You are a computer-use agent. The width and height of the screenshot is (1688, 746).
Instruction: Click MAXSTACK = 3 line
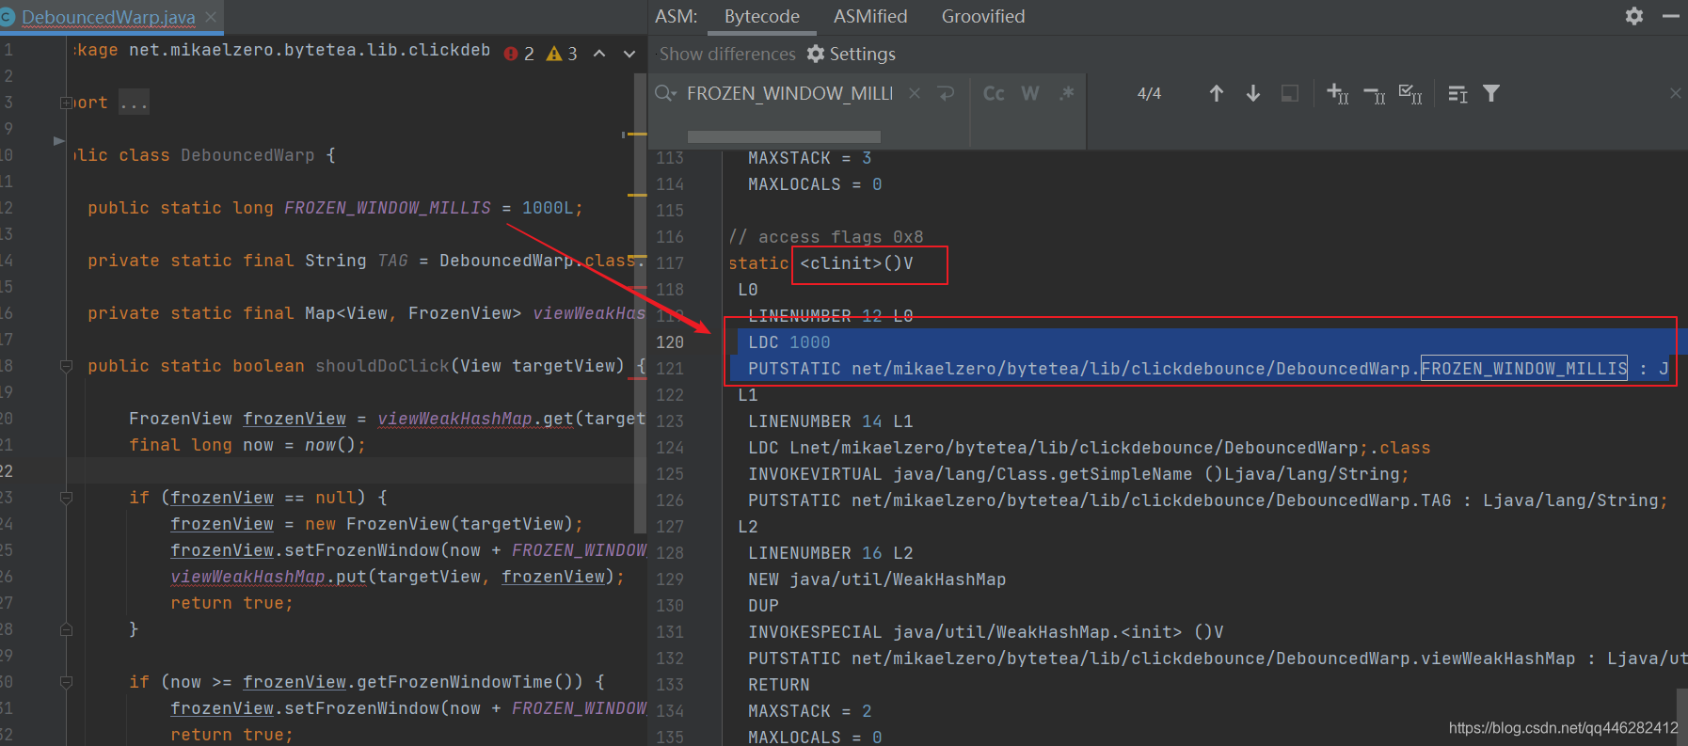tap(809, 158)
